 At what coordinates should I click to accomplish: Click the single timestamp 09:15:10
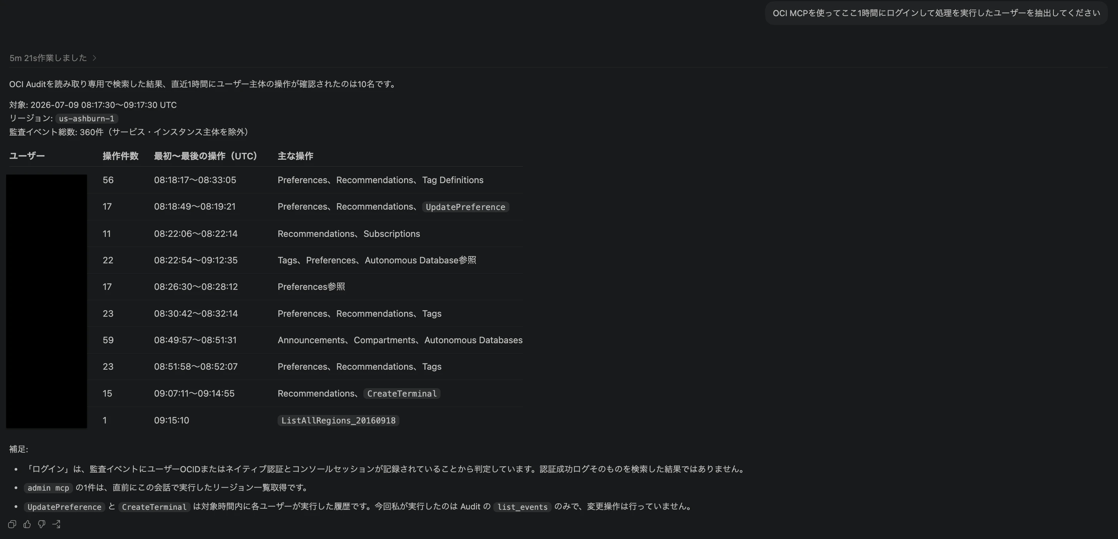pyautogui.click(x=171, y=420)
